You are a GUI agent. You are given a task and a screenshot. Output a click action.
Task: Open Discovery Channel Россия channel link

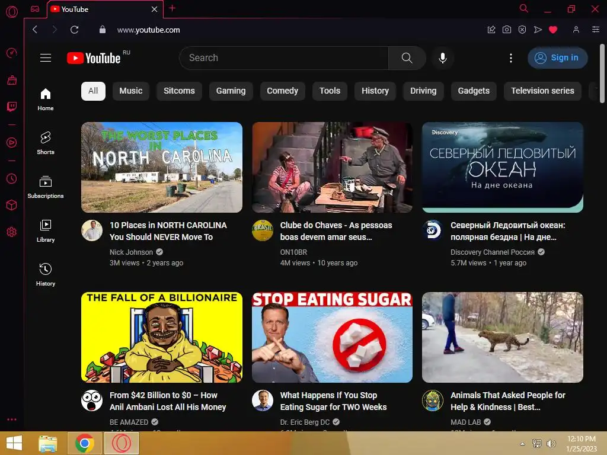[x=493, y=252]
